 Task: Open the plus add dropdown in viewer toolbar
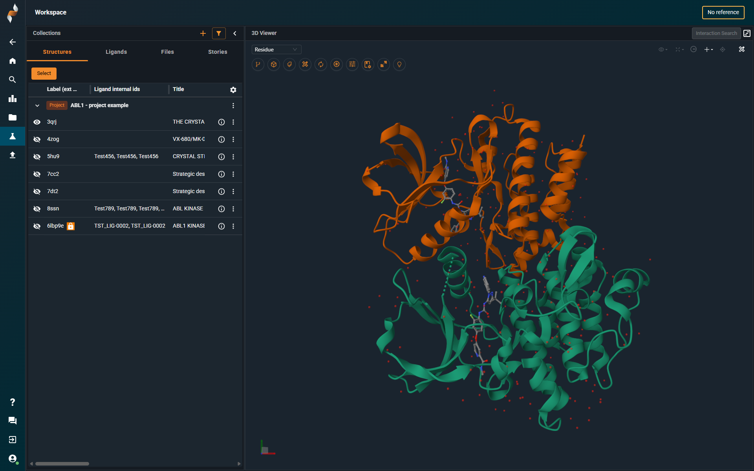(708, 49)
